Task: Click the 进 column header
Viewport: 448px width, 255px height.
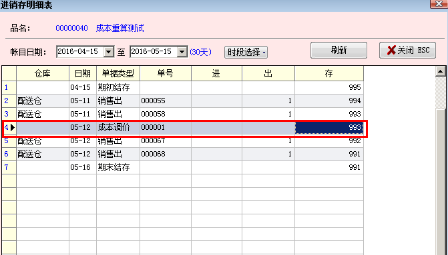Action: pos(216,73)
